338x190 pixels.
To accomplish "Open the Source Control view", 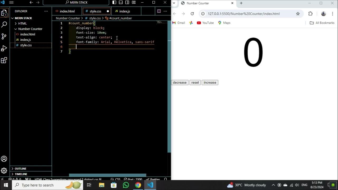I will pos(4,36).
